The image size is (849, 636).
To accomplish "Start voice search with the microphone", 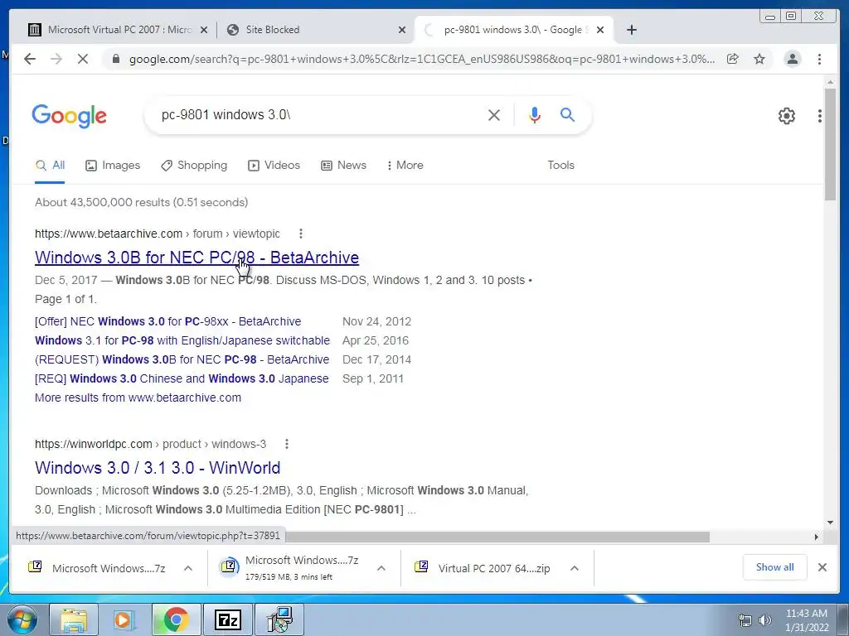I will [x=535, y=114].
